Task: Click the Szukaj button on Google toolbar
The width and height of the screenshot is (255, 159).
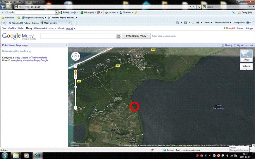Action: coord(64,12)
